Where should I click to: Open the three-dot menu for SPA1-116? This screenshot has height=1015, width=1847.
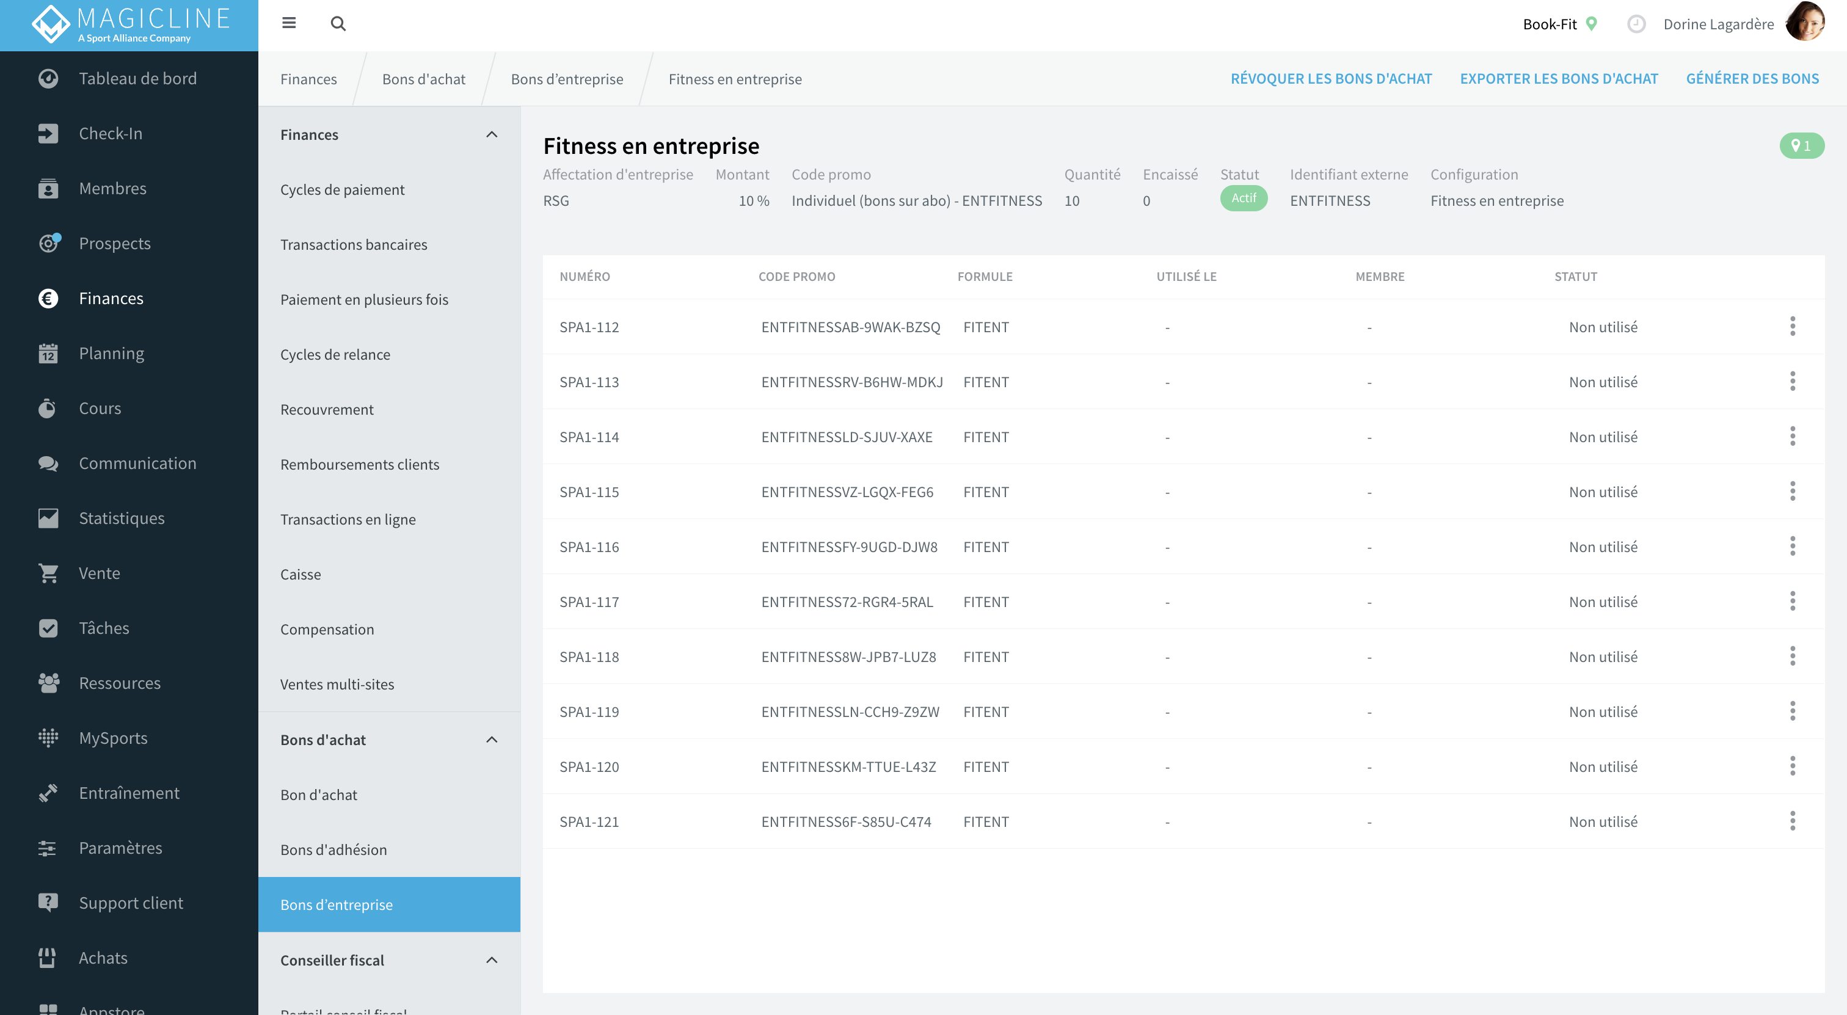click(x=1793, y=547)
